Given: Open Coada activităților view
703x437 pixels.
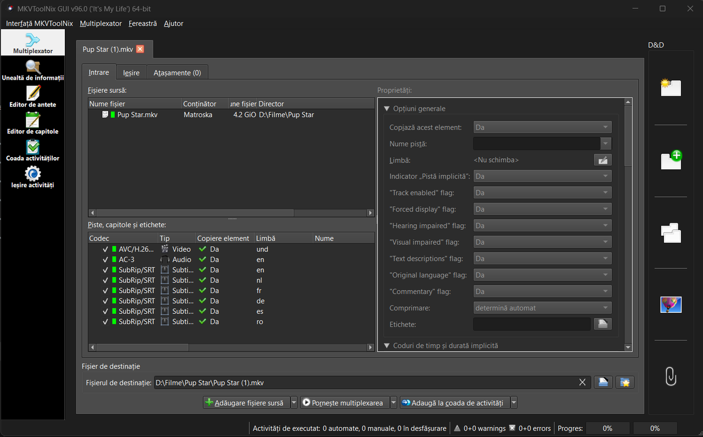Looking at the screenshot, I should [33, 151].
